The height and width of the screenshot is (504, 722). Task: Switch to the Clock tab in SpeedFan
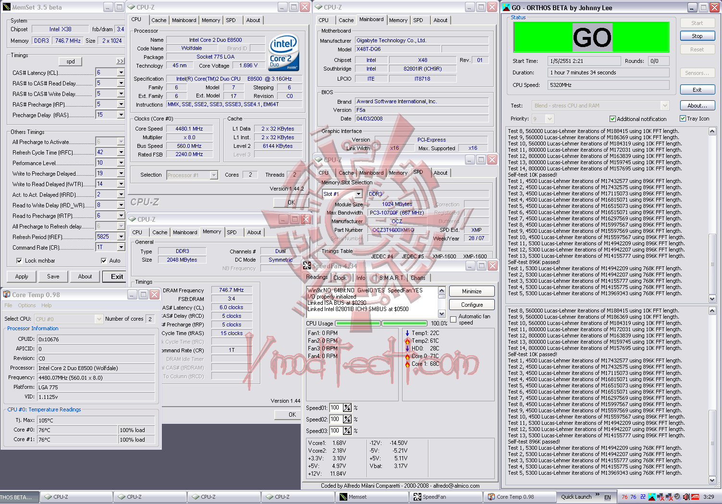(340, 278)
